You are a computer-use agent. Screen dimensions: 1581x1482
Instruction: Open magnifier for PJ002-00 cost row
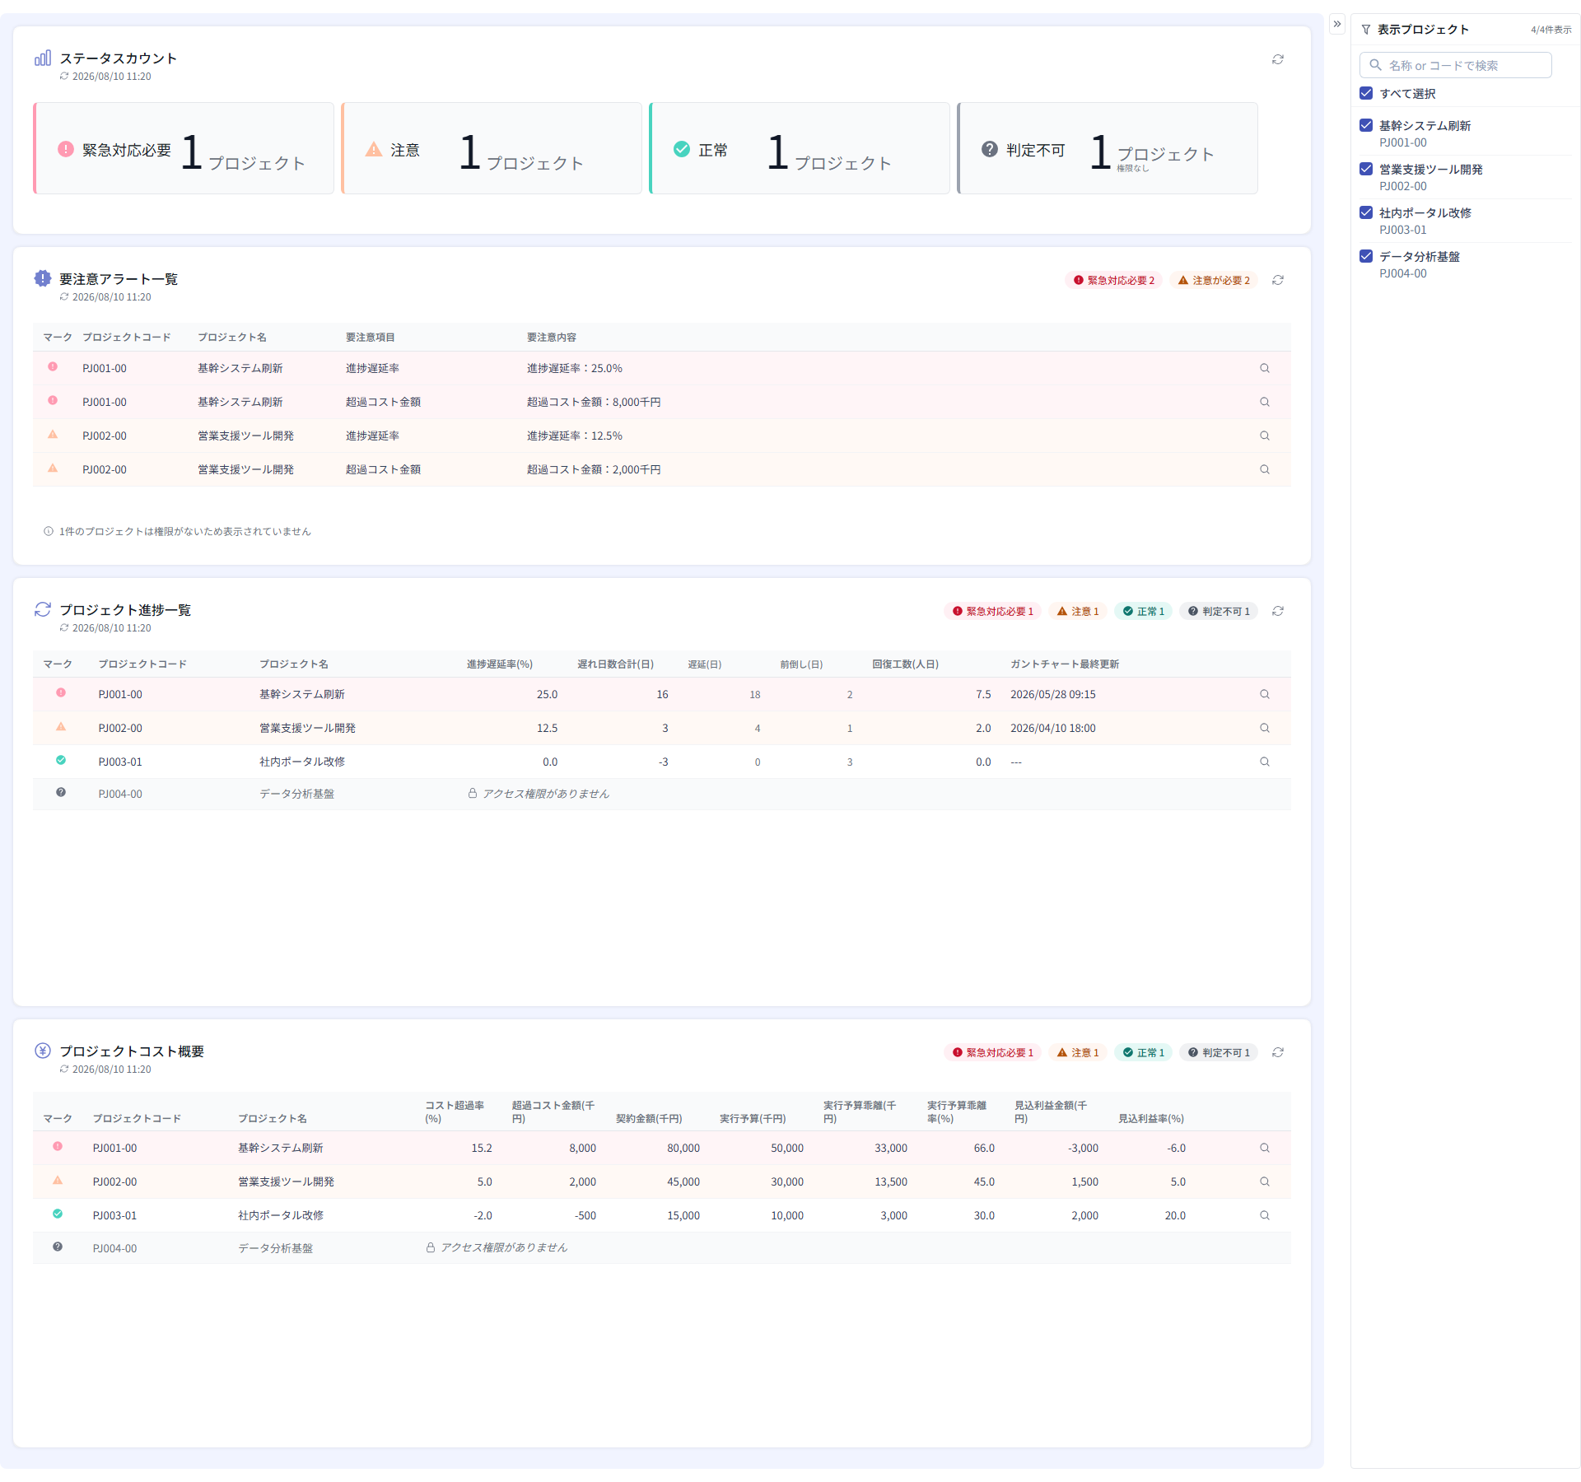pyautogui.click(x=1264, y=1181)
